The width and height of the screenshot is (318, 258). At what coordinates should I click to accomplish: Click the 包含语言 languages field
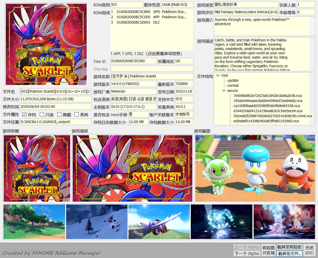click(x=134, y=99)
